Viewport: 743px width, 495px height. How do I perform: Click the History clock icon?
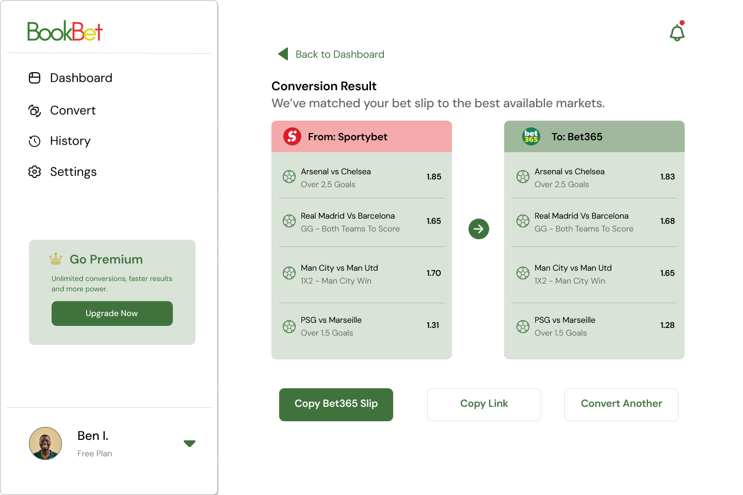[x=35, y=141]
